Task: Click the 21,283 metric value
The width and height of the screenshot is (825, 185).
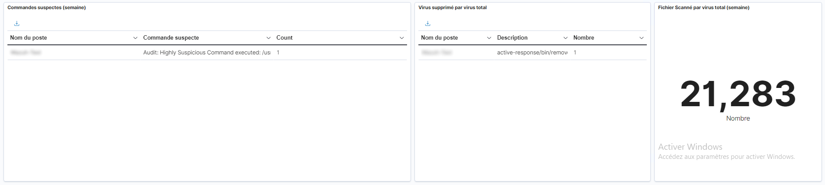Action: click(x=738, y=94)
